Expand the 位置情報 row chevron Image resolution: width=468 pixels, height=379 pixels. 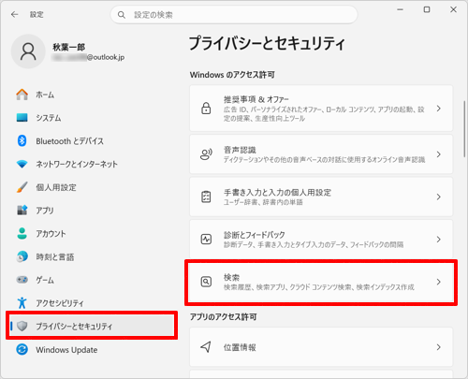click(x=439, y=347)
